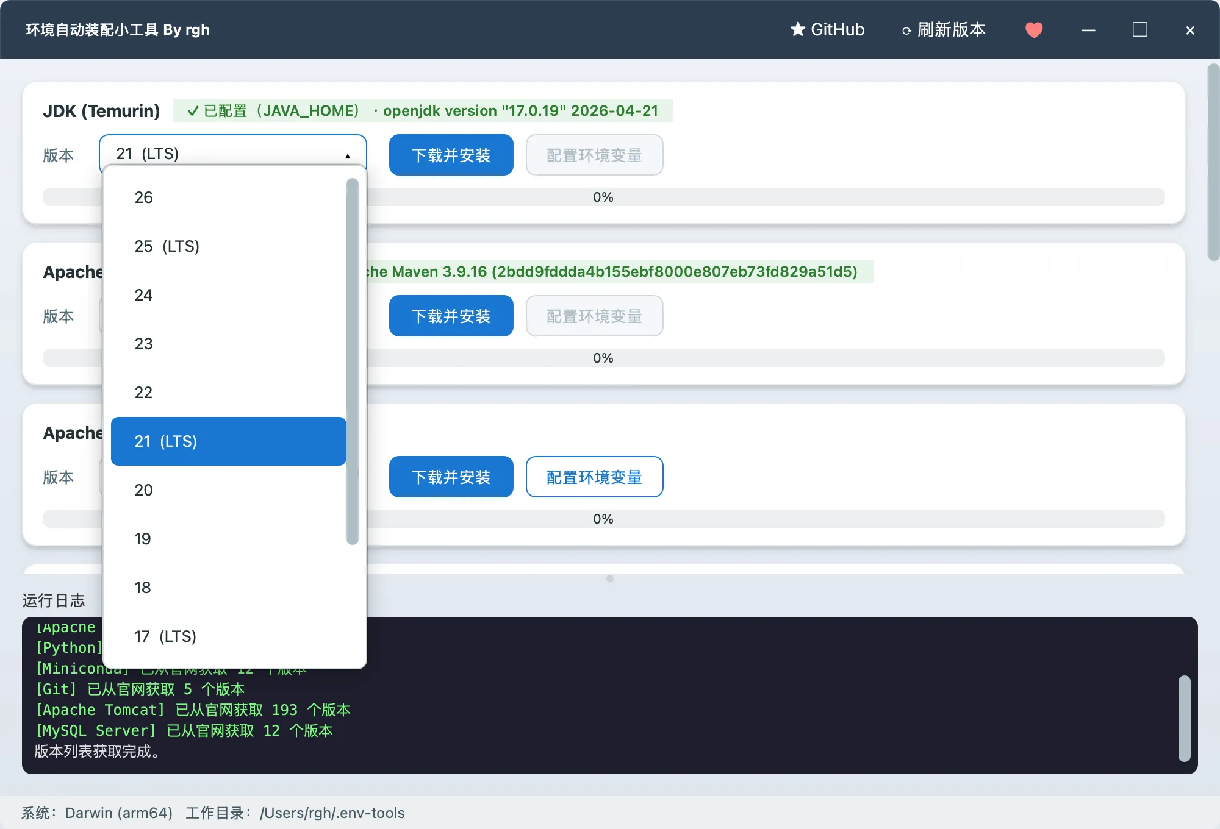The width and height of the screenshot is (1220, 829).
Task: Select JDK version 26 from the list
Action: [x=229, y=197]
